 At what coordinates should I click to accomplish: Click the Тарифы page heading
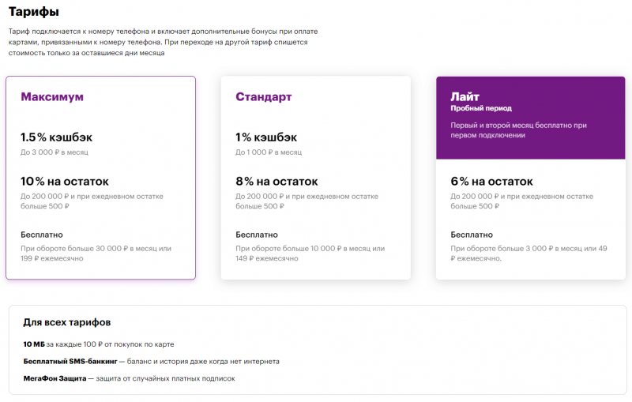[34, 12]
